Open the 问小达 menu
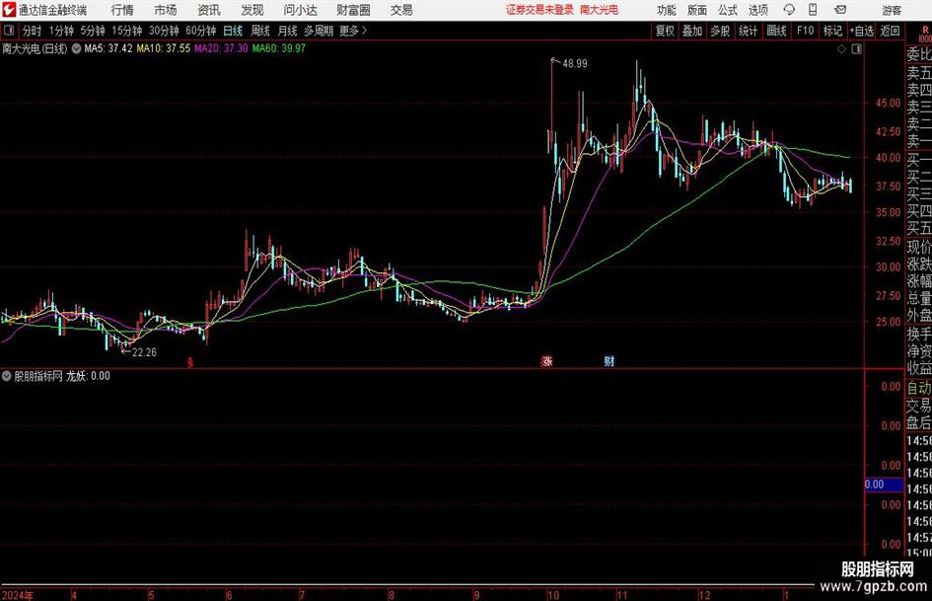The image size is (932, 601). coord(300,10)
